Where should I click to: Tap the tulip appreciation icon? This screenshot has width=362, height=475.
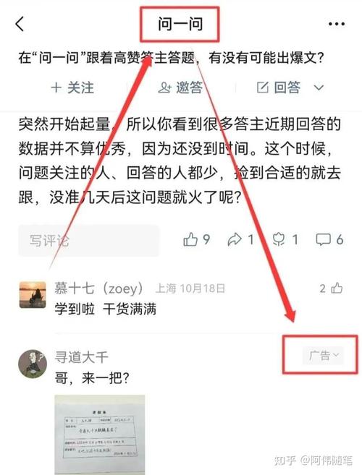pos(279,239)
